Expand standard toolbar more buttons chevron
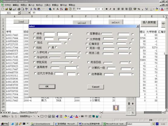The image size is (168, 126). click(74, 9)
